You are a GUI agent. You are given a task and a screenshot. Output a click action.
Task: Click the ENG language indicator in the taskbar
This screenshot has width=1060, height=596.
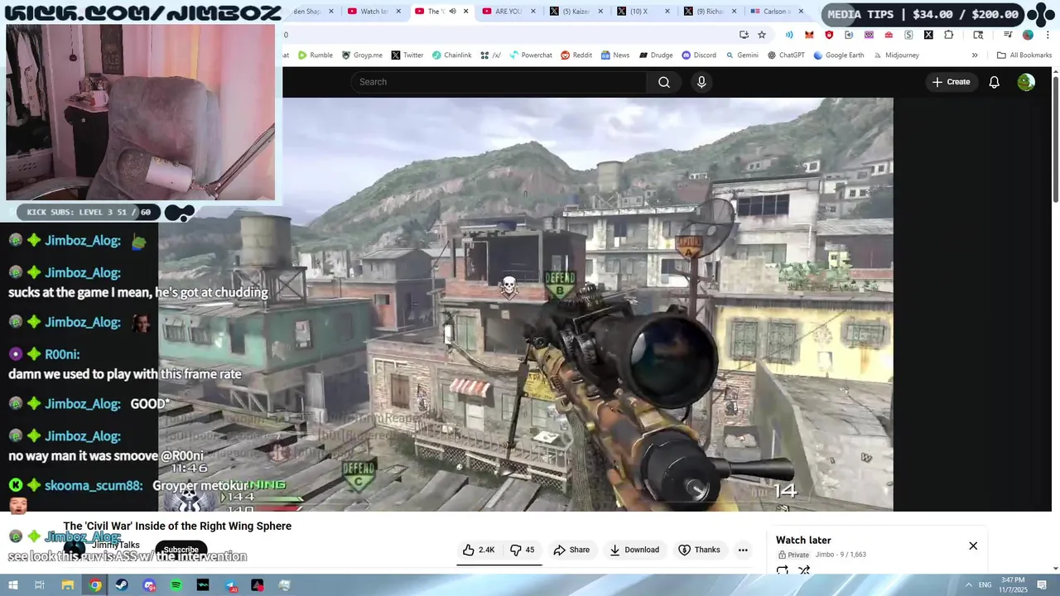(985, 585)
